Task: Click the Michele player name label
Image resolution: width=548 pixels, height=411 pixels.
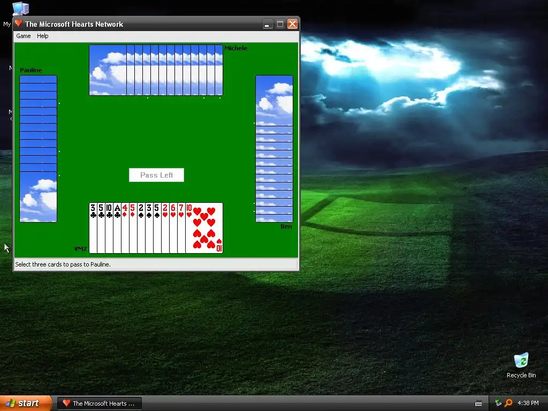Action: pyautogui.click(x=236, y=48)
